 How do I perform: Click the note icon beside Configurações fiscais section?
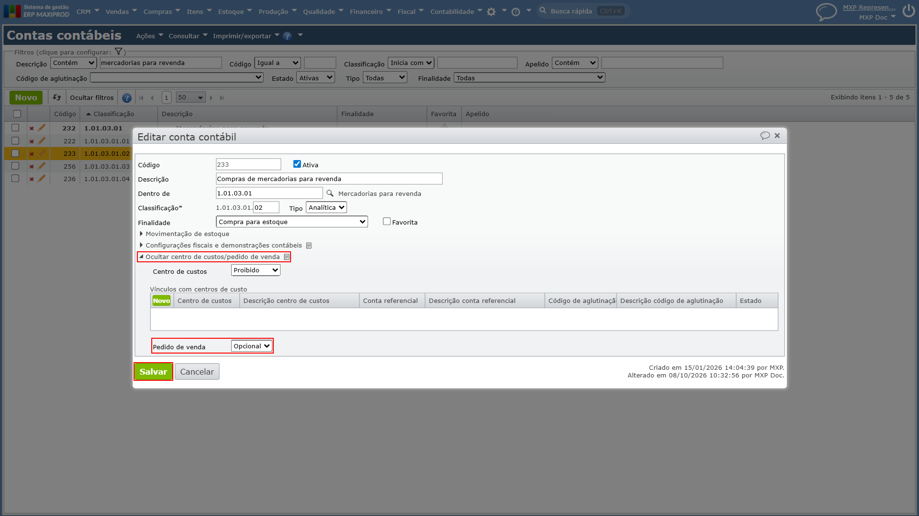309,246
